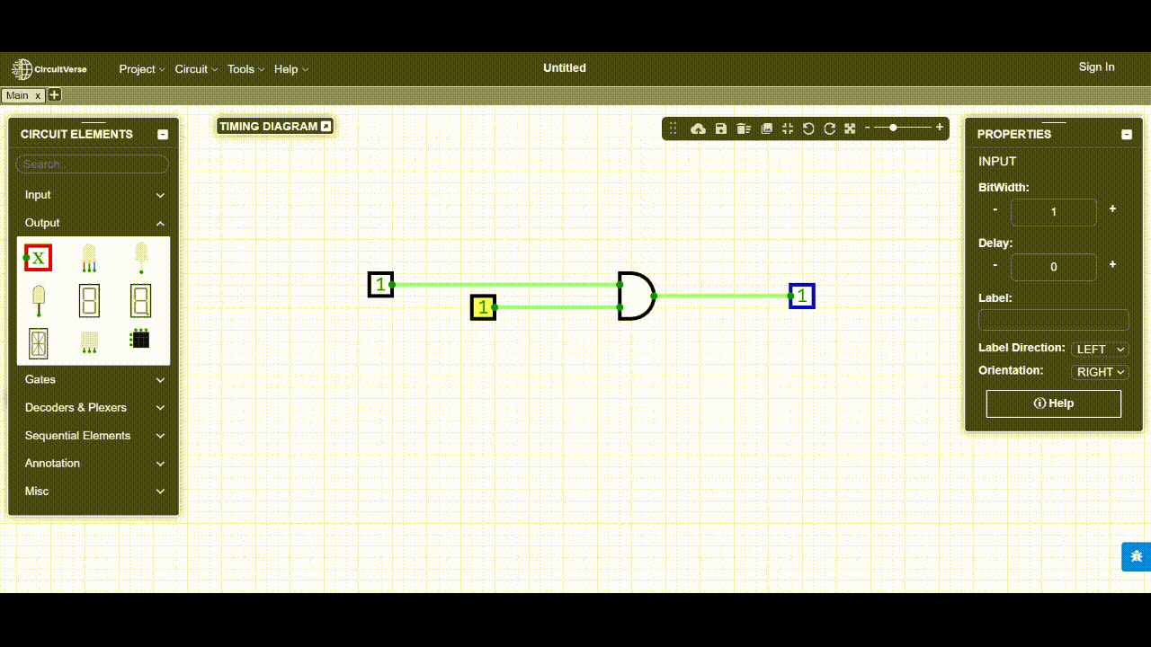Viewport: 1151px width, 647px height.
Task: Click the Delete Project trash icon
Action: [744, 129]
